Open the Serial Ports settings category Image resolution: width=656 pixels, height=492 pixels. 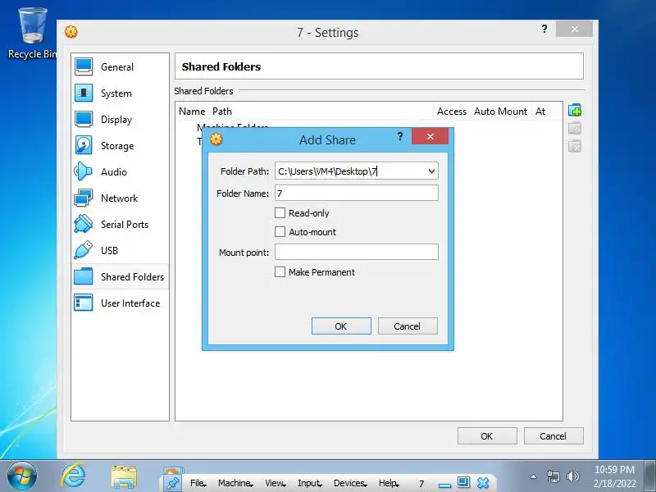click(120, 224)
